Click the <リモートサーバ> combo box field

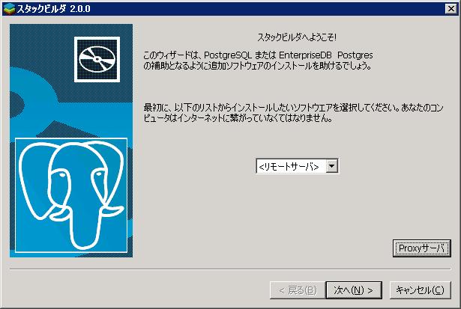pos(298,166)
